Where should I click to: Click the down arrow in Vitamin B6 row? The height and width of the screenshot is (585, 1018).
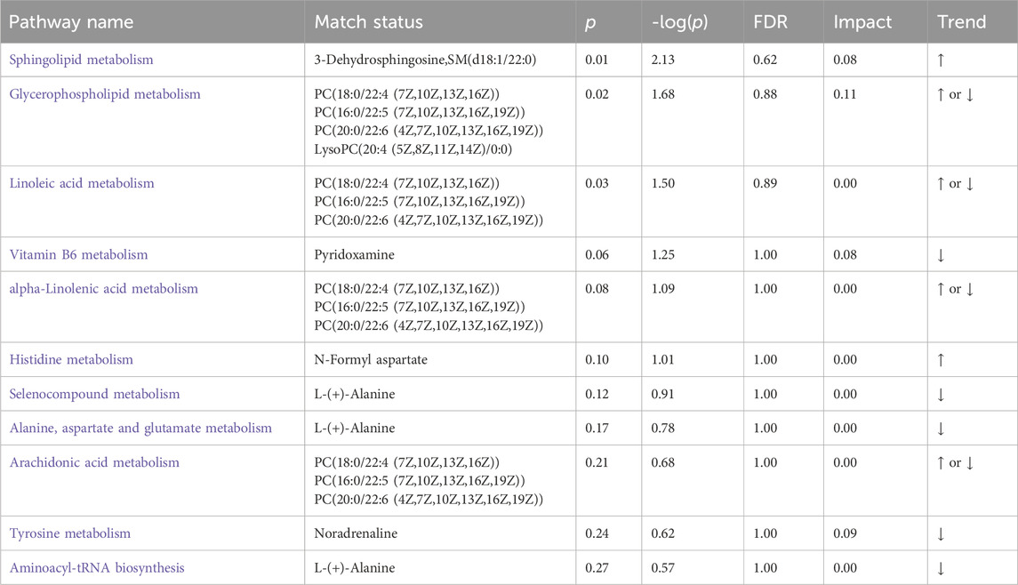point(941,256)
